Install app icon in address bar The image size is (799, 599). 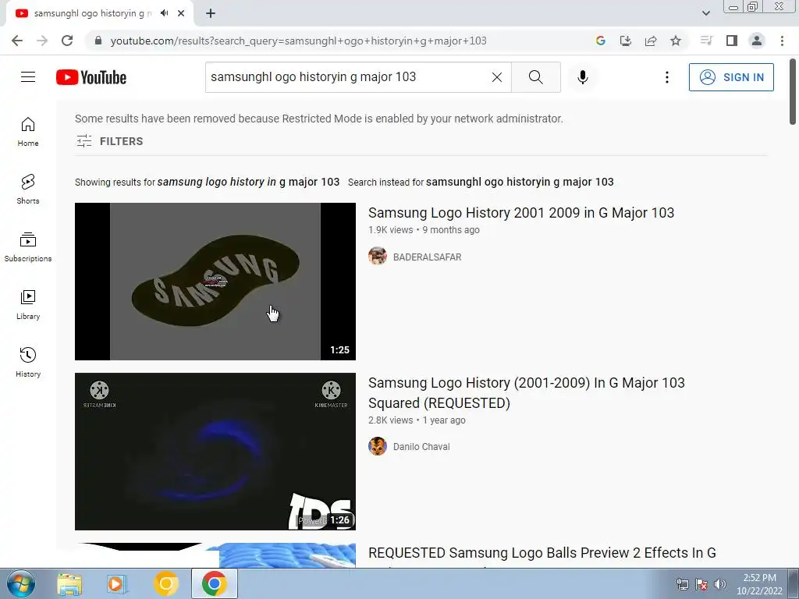tap(625, 41)
